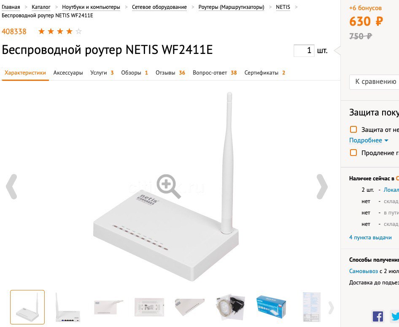Show next product image with right arrow
The height and width of the screenshot is (327, 399).
322,187
